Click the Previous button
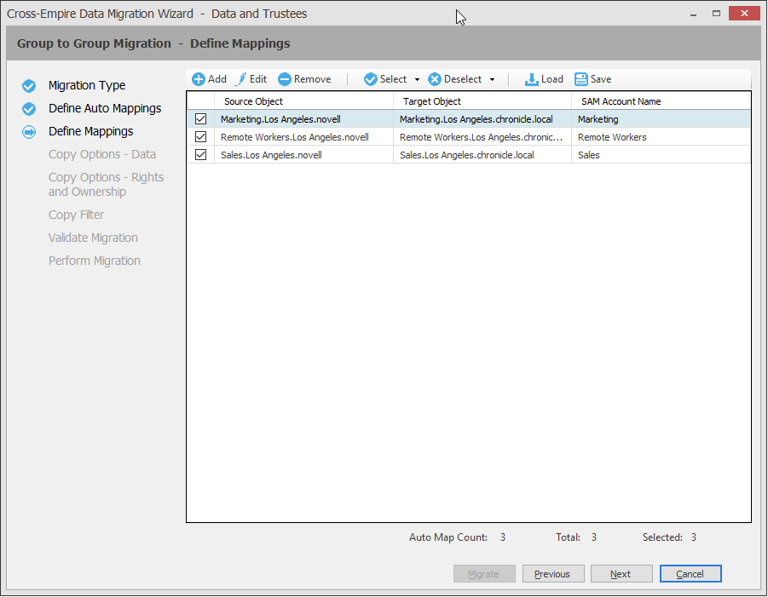This screenshot has height=597, width=768. coord(552,574)
